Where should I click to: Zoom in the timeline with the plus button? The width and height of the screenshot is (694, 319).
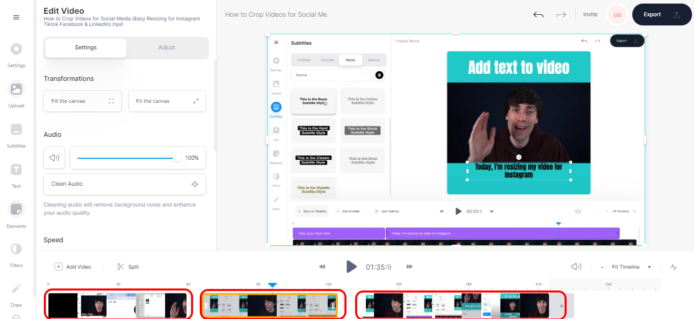[649, 267]
